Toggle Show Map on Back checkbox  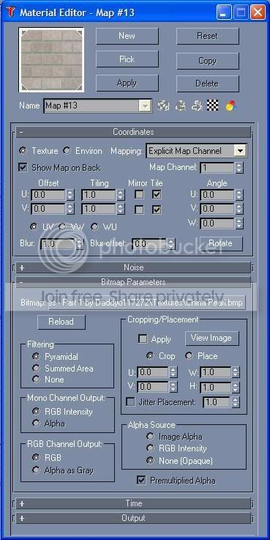(23, 168)
